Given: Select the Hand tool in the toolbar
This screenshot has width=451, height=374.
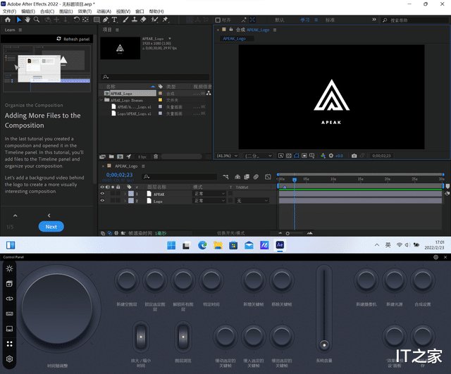Looking at the screenshot, I should (27, 20).
